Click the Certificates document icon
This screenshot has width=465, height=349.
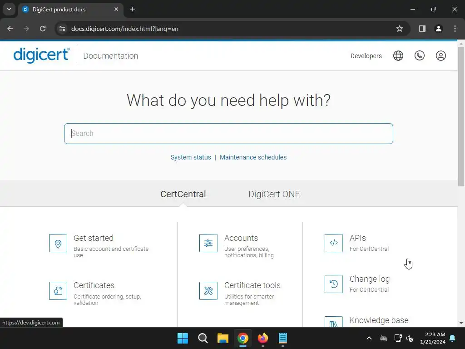[58, 291]
